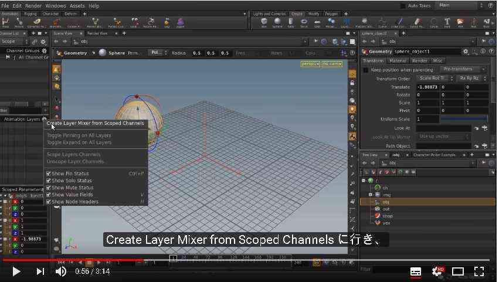Open the Render menu

pyautogui.click(x=33, y=6)
